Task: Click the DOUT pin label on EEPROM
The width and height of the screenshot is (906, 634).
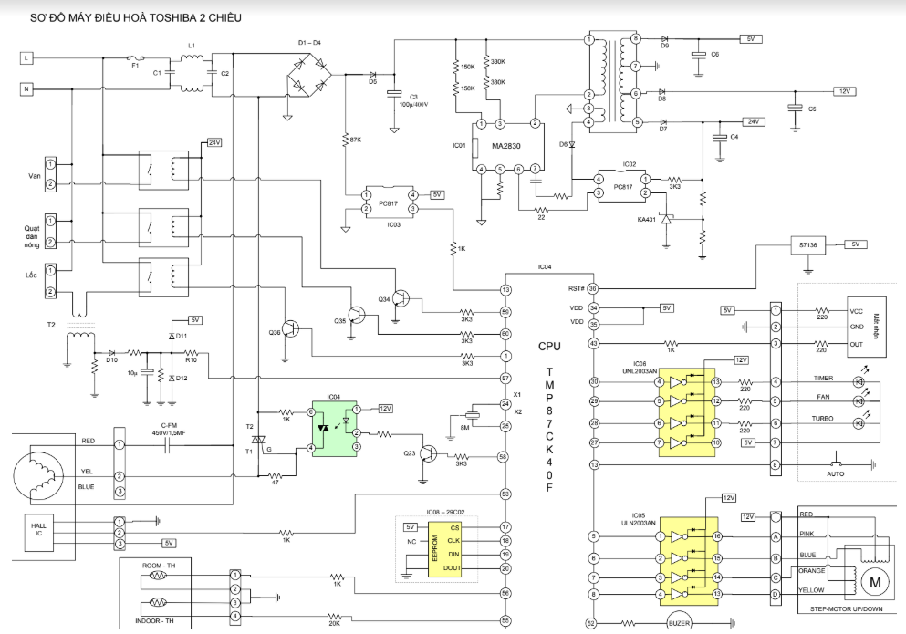Action: tap(452, 568)
